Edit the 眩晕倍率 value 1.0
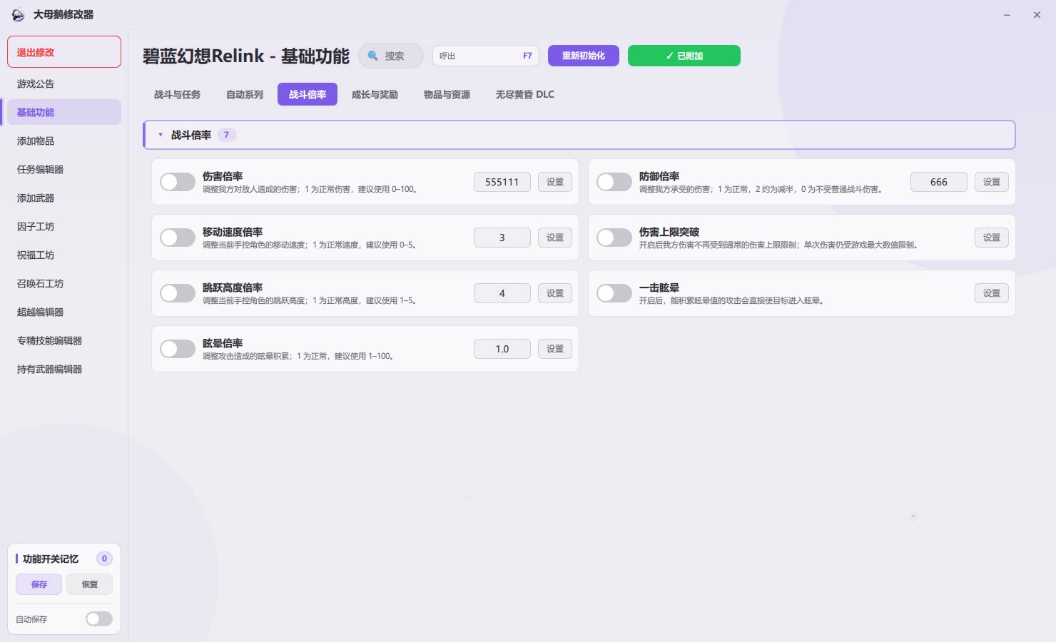 pos(502,349)
